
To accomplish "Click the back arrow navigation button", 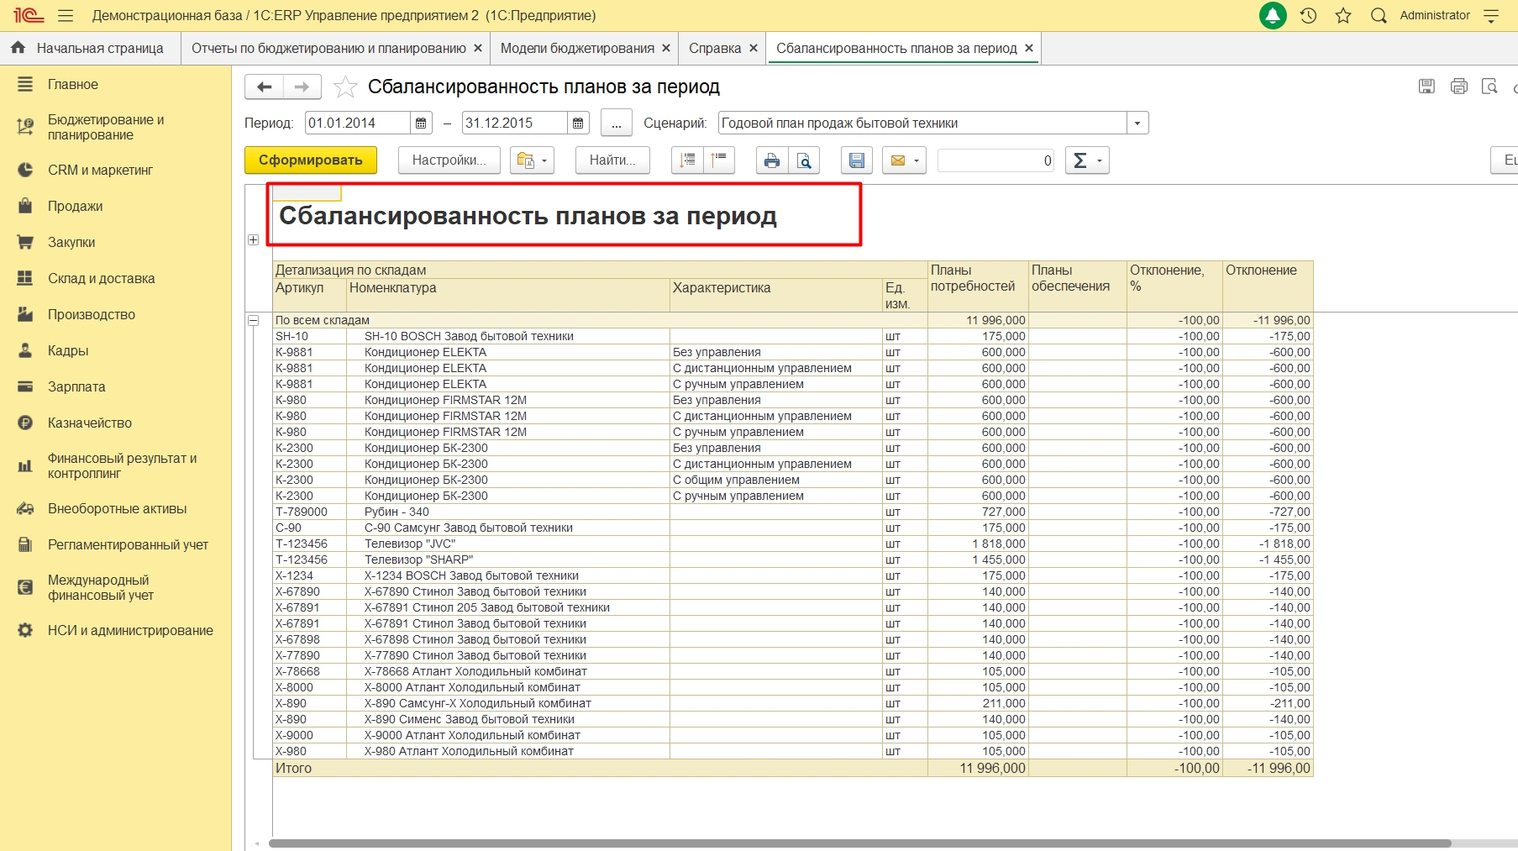I will [x=264, y=87].
